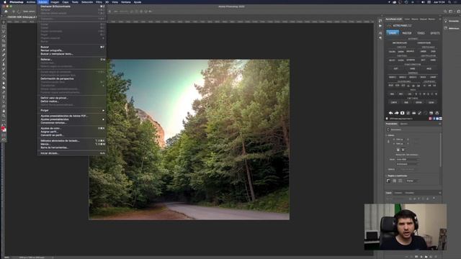
Task: Select the Gradient tool
Action: tap(4, 78)
